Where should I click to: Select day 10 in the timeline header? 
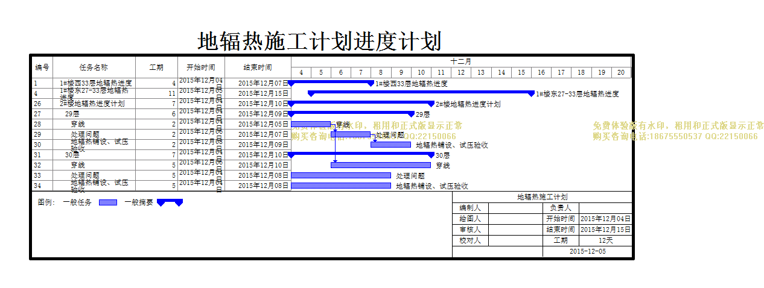[x=421, y=72]
